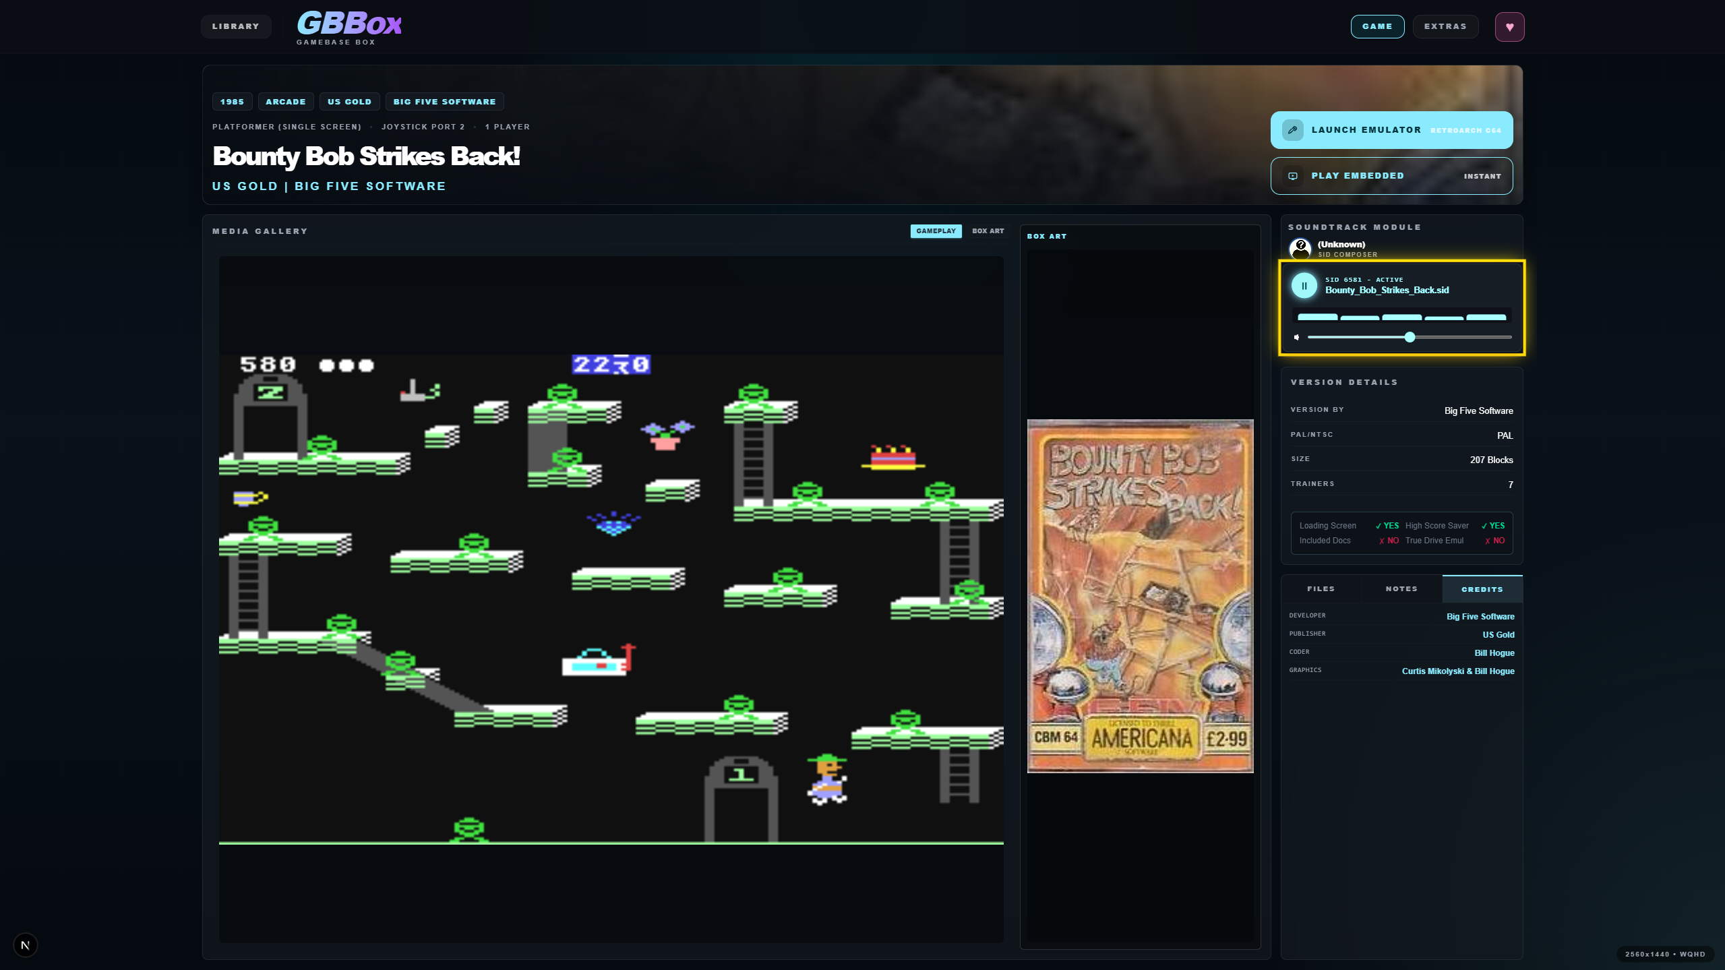Open the Files tab
This screenshot has width=1725, height=970.
pos(1320,588)
